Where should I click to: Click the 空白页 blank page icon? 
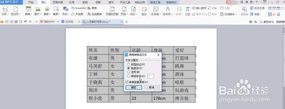(16, 9)
